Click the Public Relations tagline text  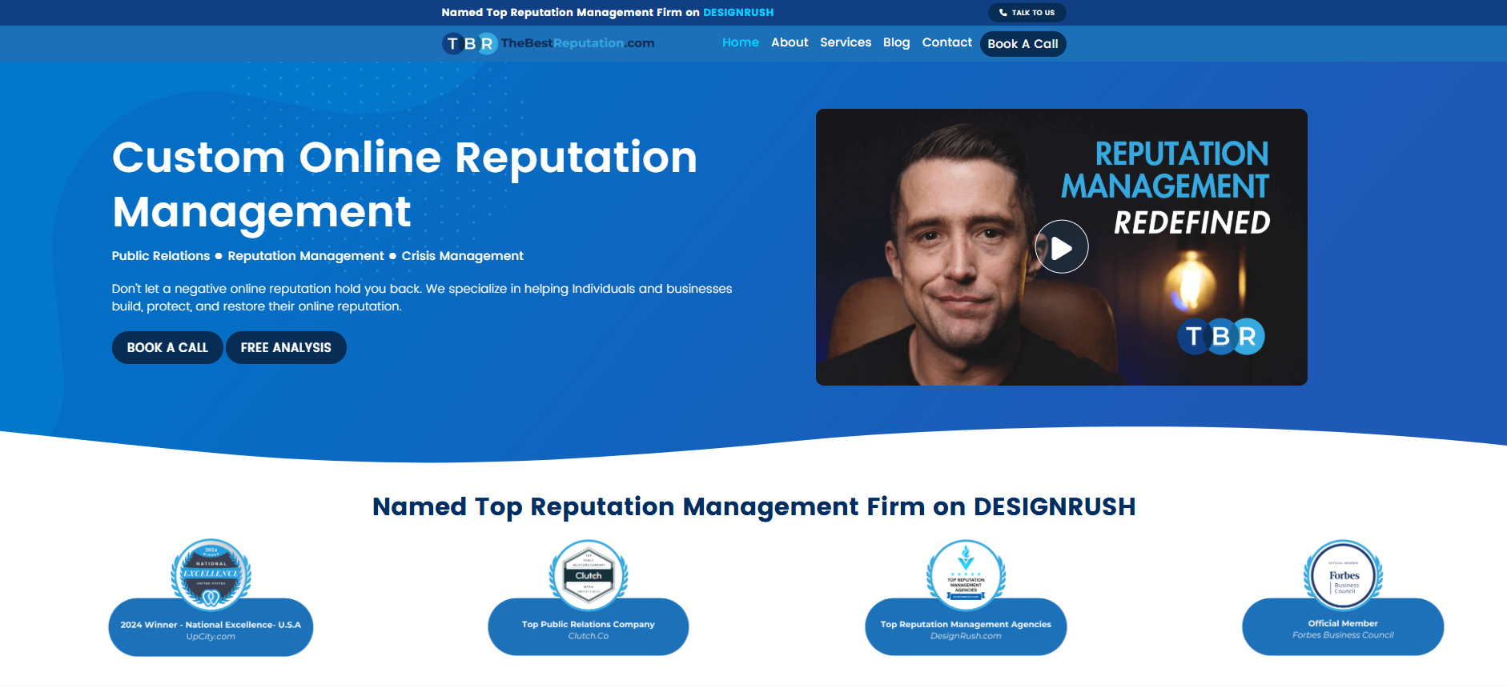pyautogui.click(x=161, y=256)
